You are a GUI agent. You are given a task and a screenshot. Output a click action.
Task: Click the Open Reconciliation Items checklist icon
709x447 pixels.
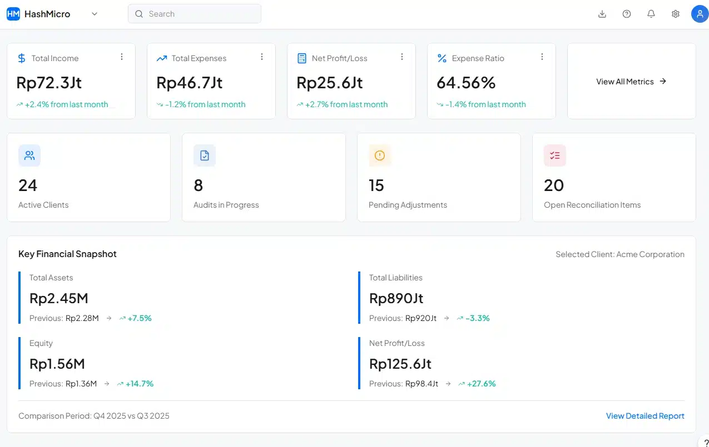(x=554, y=155)
